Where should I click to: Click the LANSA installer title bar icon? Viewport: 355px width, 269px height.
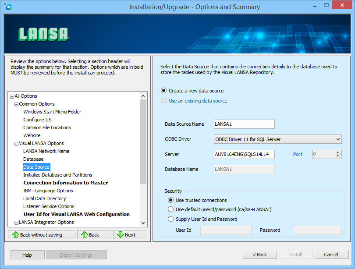coord(8,7)
